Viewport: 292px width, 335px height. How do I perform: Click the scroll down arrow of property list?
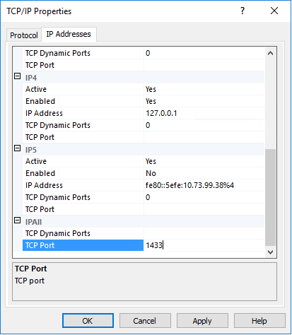[270, 252]
